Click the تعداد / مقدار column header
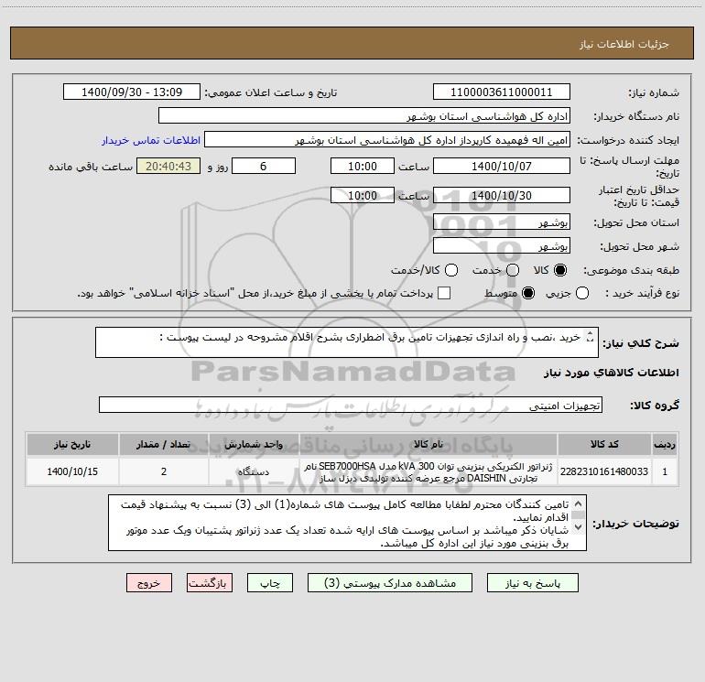The width and height of the screenshot is (705, 682). click(164, 445)
